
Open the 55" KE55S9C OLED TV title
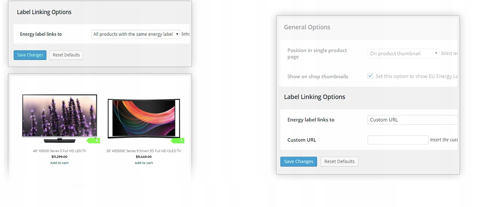coord(144,151)
